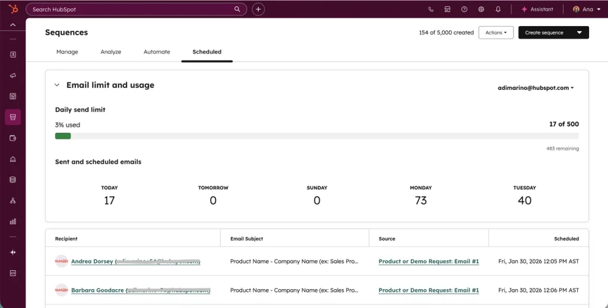Open the Actions dropdown
Screen dimensions: 608x308
pos(496,33)
